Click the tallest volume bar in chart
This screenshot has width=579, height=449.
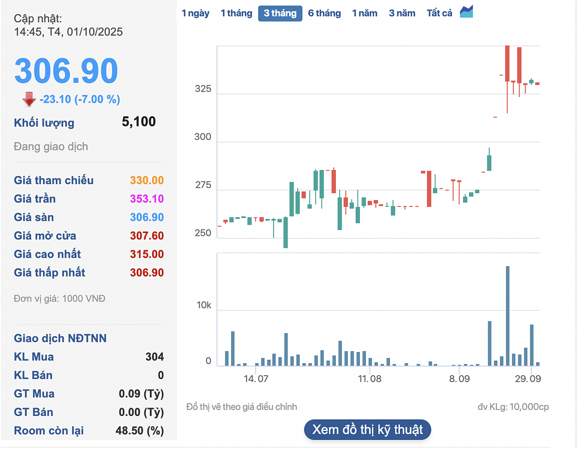pos(508,316)
